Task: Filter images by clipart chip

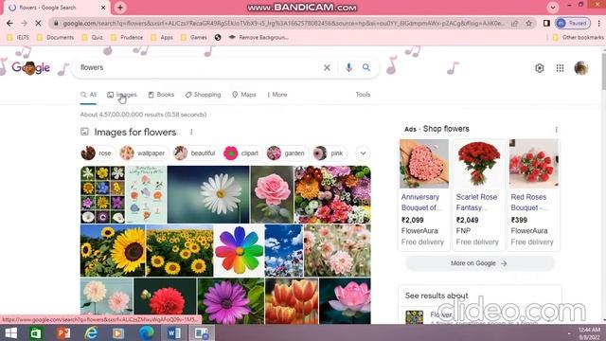Action: 242,153
